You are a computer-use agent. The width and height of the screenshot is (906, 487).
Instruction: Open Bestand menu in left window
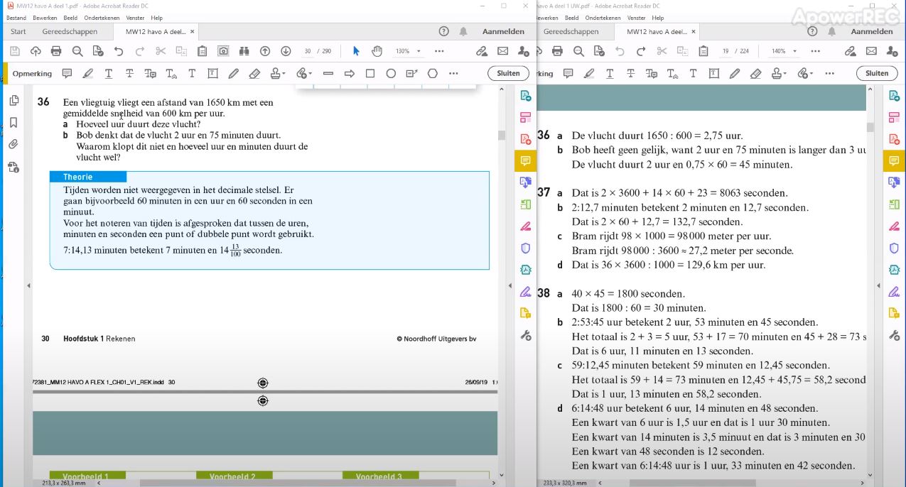pyautogui.click(x=16, y=18)
